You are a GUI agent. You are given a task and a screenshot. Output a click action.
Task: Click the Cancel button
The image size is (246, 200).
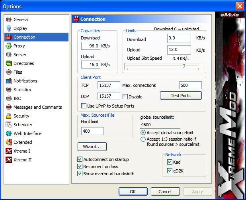[x=165, y=192]
